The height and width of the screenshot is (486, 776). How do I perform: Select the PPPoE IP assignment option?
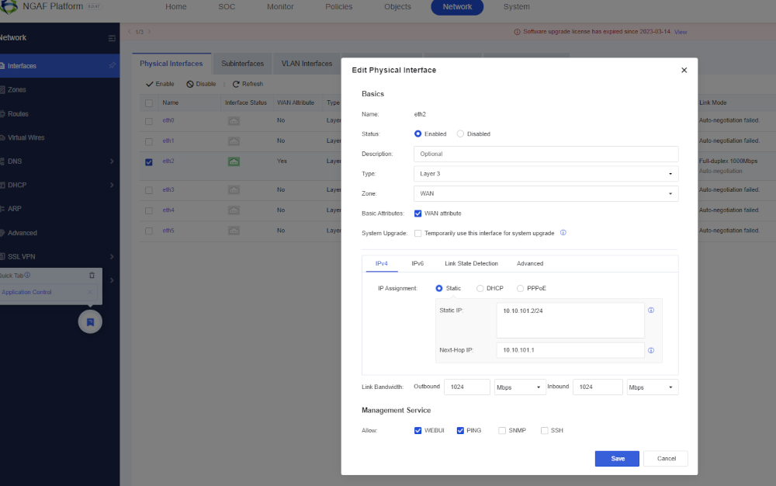tap(520, 288)
